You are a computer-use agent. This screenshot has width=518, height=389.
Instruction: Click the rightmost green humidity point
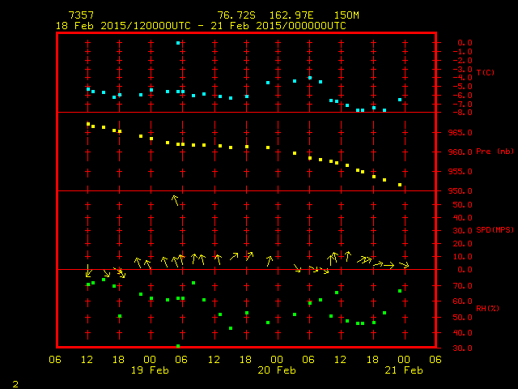coord(400,291)
